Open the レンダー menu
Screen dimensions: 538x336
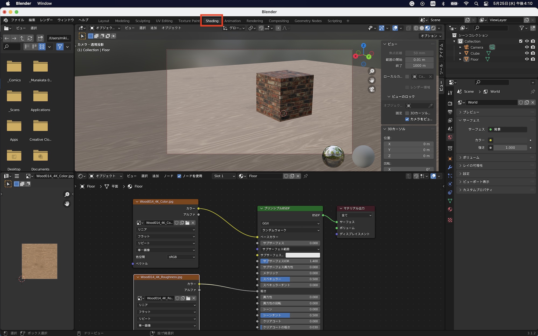[46, 20]
